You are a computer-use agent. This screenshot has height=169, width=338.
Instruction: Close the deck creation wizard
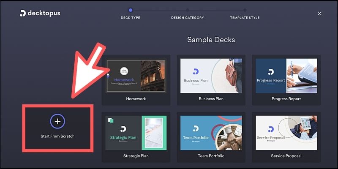(x=319, y=14)
